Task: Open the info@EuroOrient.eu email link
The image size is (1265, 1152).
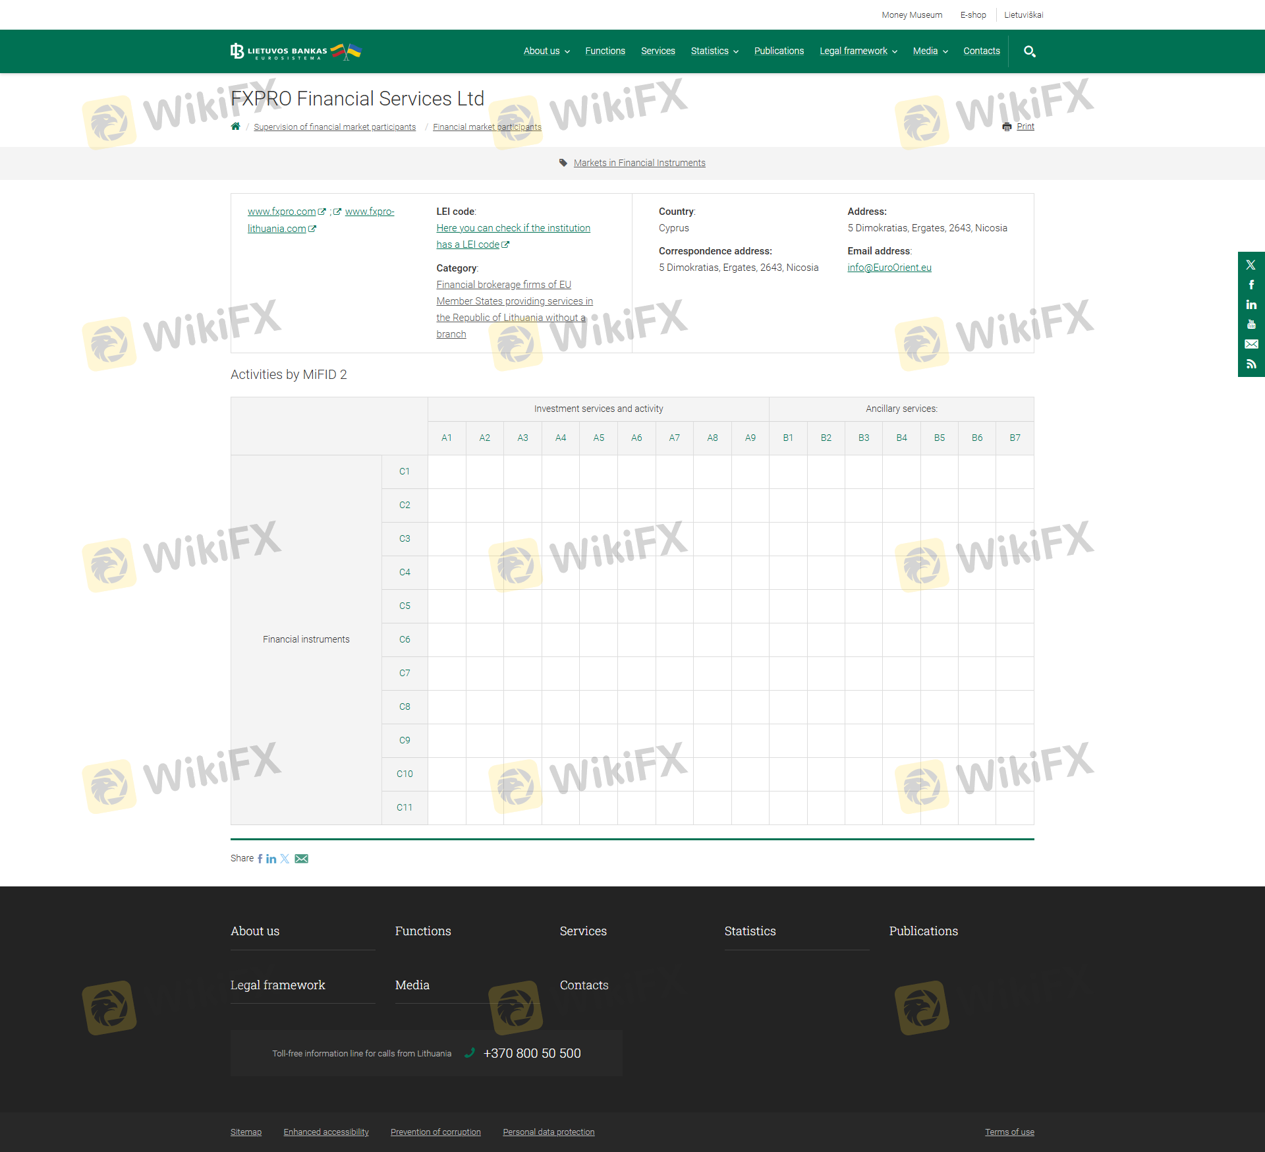Action: (x=889, y=268)
